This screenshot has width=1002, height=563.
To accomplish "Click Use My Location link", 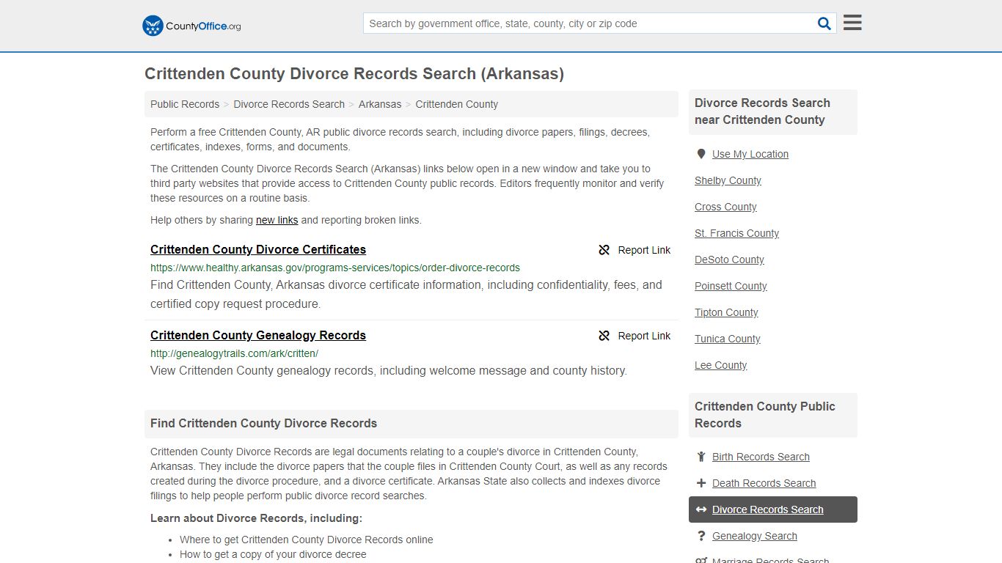I will click(x=750, y=154).
